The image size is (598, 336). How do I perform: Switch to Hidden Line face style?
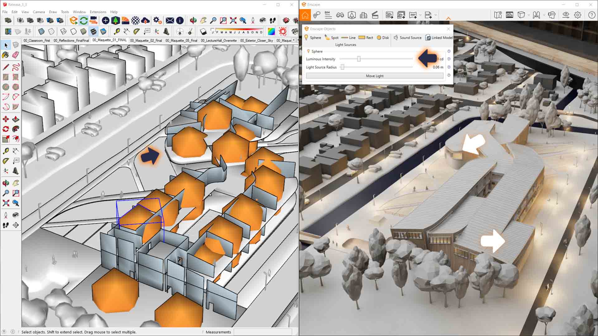[x=73, y=31]
